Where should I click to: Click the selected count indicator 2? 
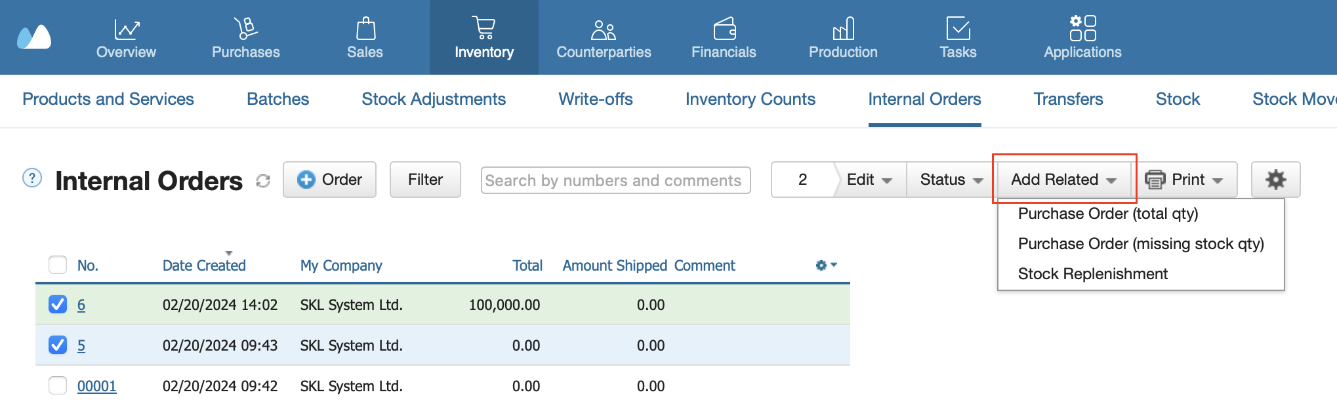[x=802, y=180]
